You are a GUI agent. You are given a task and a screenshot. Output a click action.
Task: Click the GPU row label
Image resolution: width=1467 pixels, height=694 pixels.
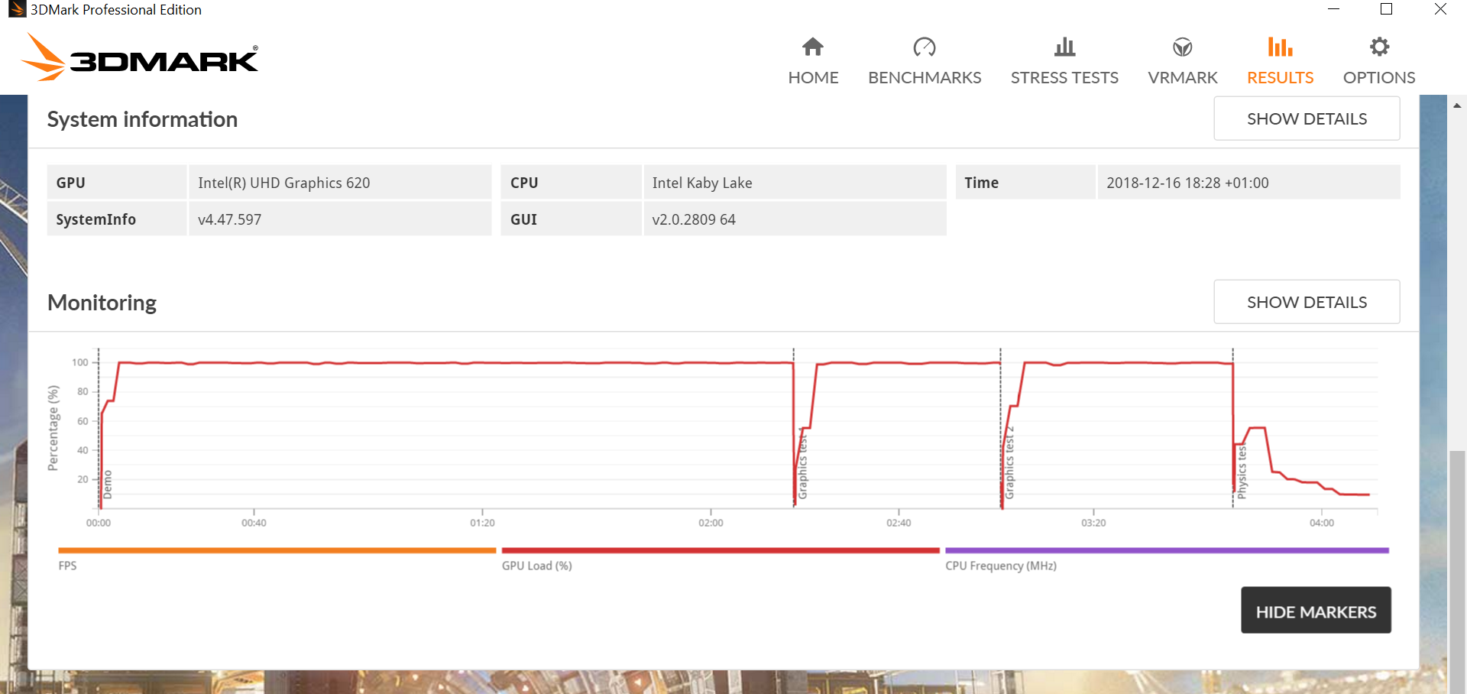70,183
